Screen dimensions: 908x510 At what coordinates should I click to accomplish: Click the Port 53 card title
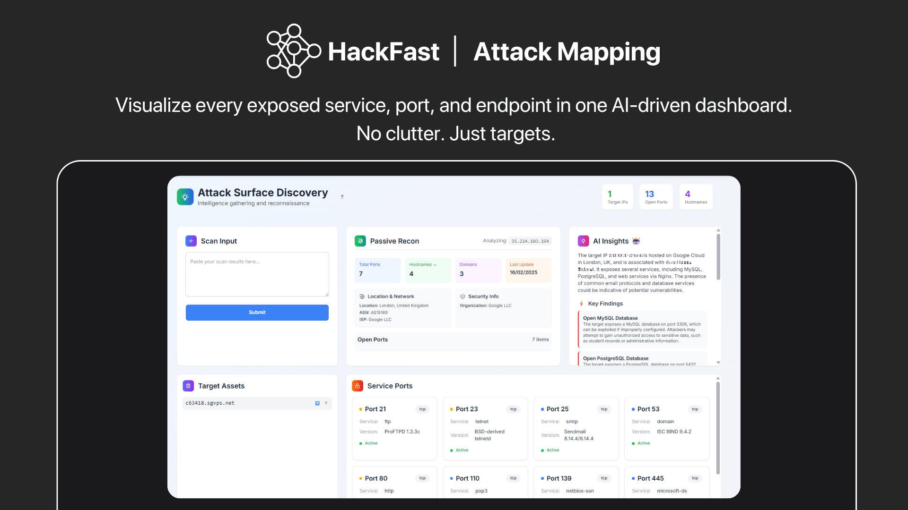coord(648,409)
